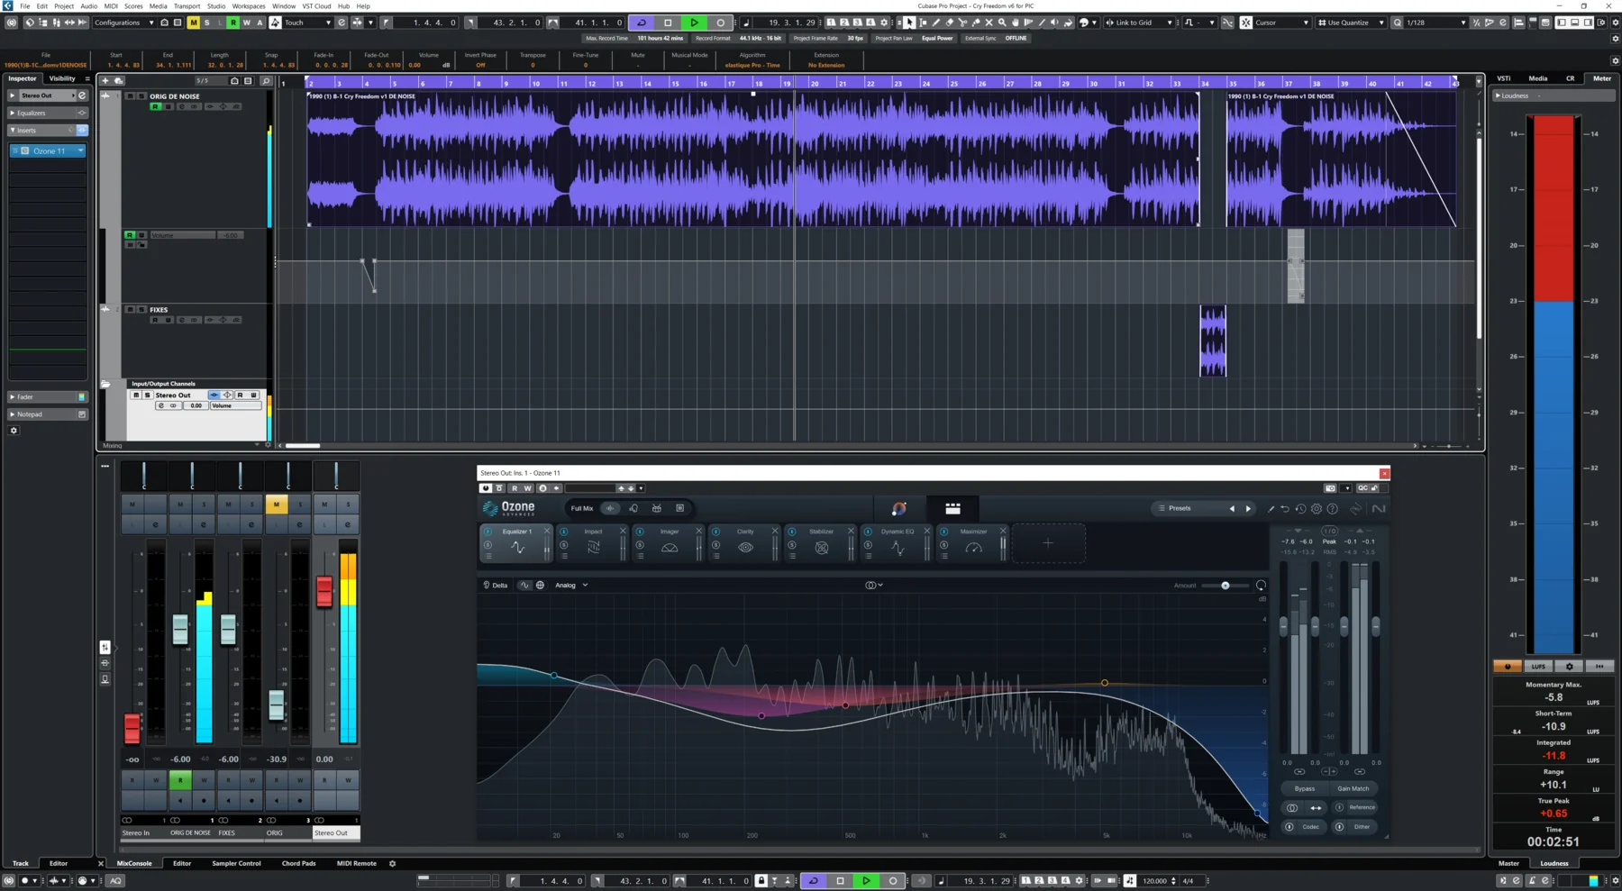The width and height of the screenshot is (1622, 891).
Task: Open Link to Grid snap dropdown
Action: coord(1139,23)
